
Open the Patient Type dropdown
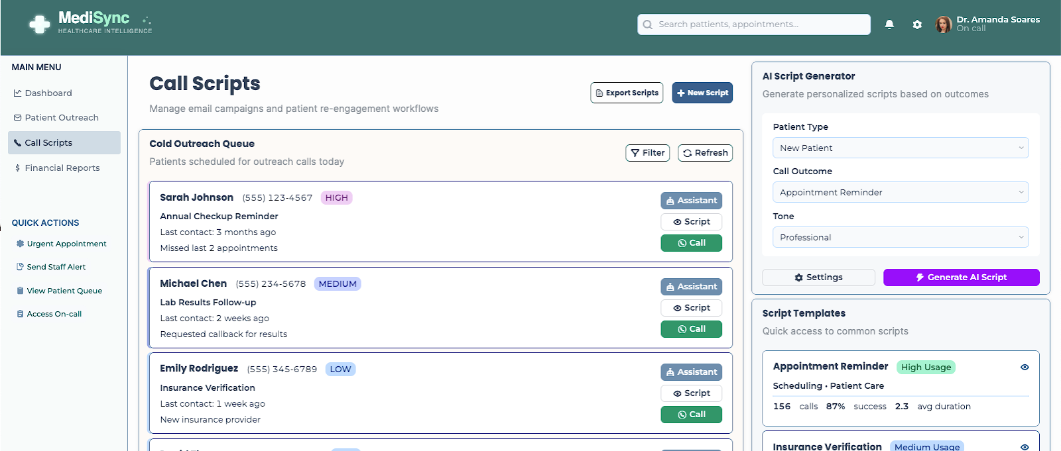pos(901,148)
